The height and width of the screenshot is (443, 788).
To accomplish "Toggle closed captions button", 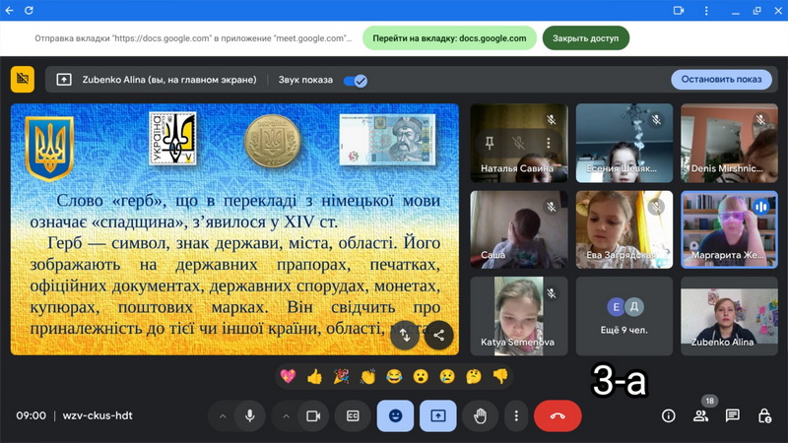I will click(x=353, y=415).
